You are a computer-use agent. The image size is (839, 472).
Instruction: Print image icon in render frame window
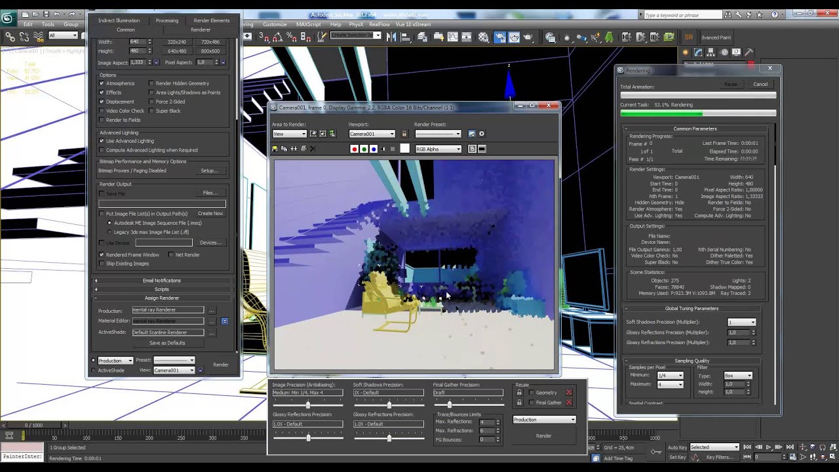[303, 149]
